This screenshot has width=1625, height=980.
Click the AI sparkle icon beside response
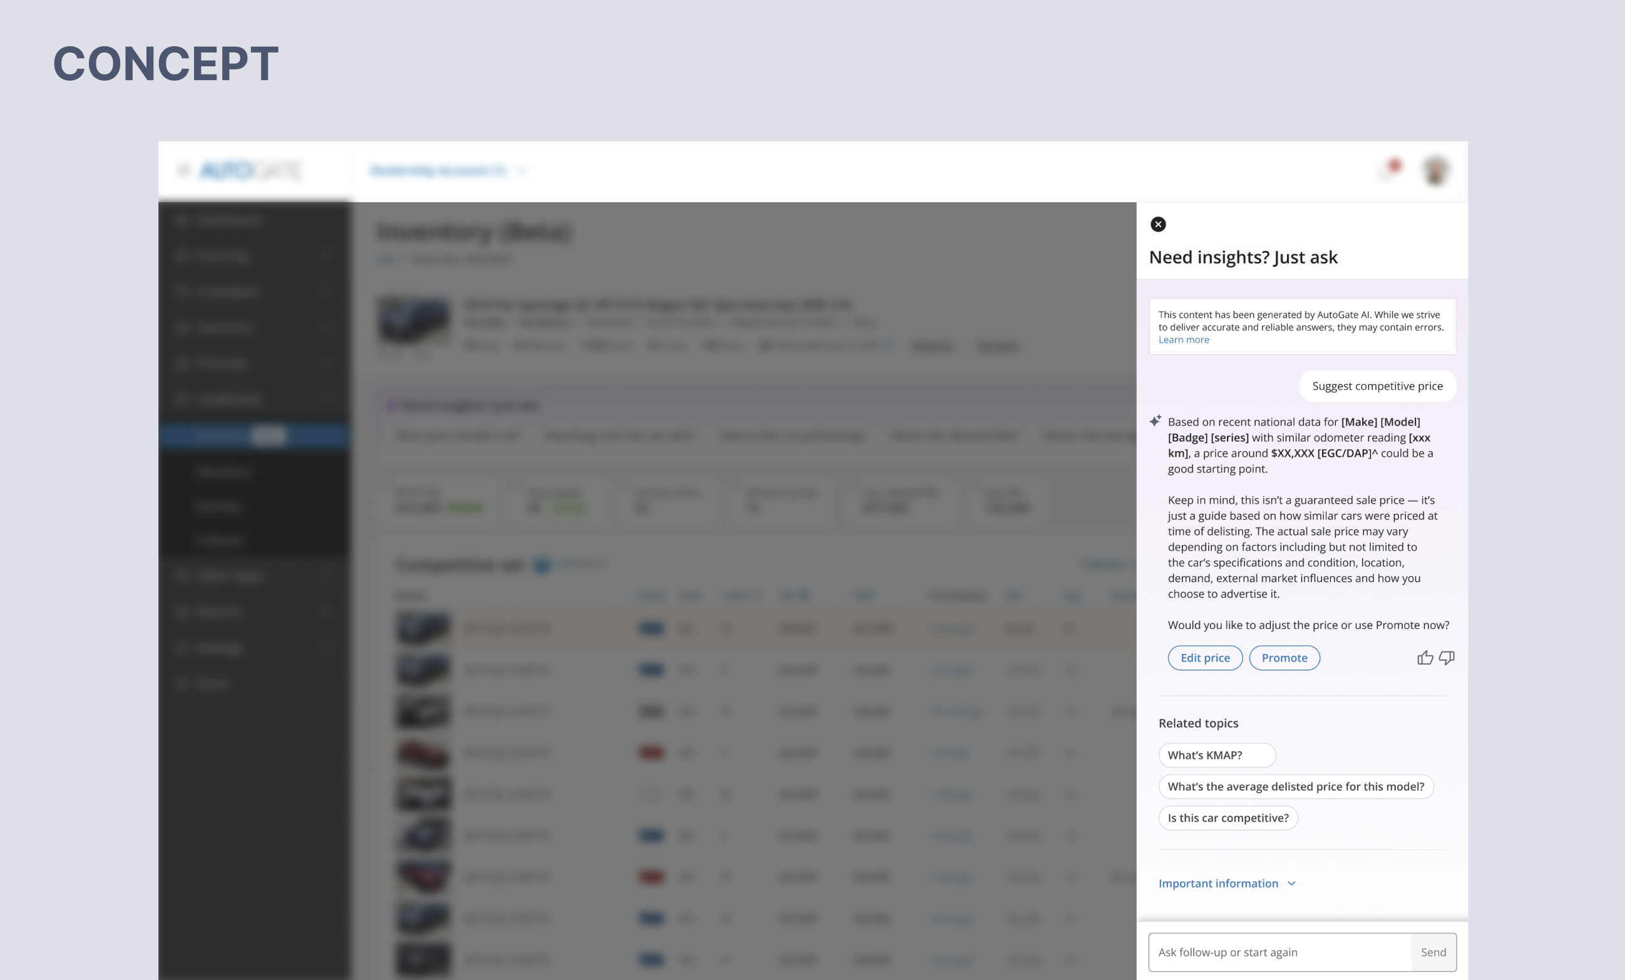point(1156,421)
